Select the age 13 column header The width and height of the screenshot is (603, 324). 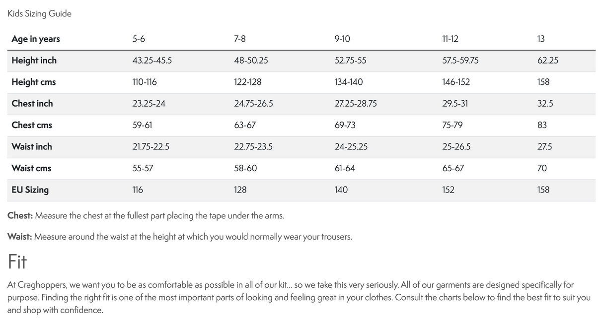tap(541, 39)
